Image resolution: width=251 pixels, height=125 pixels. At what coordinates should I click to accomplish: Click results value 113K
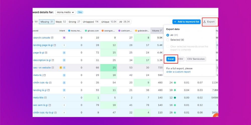click(215, 82)
